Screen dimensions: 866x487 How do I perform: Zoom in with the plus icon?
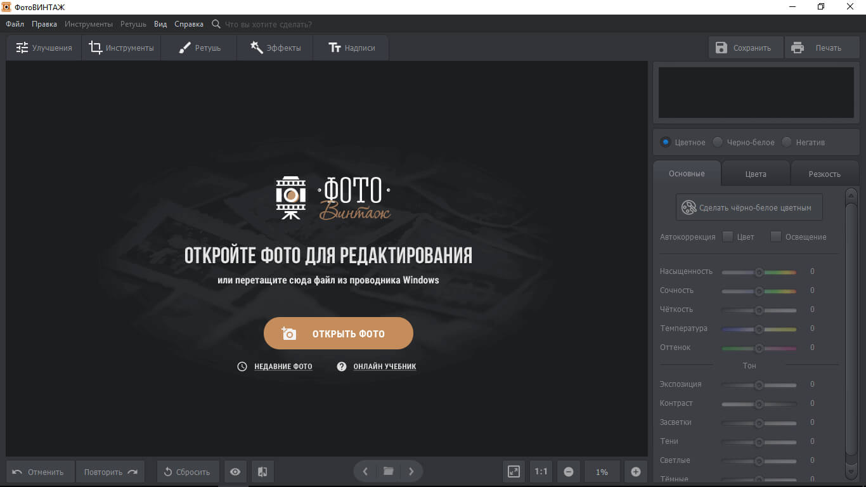pyautogui.click(x=636, y=472)
